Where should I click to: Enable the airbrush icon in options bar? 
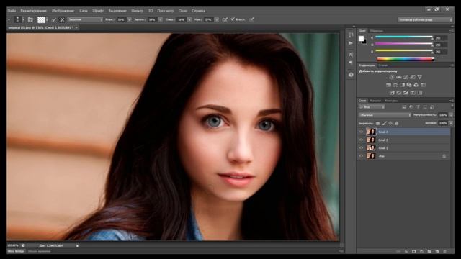[225, 19]
